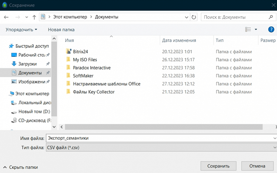Click the sidebar scroll down arrow
This screenshot has height=173, width=277.
click(54, 127)
